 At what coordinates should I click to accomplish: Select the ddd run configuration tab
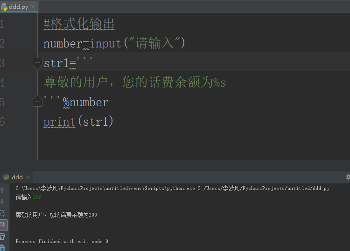(x=17, y=177)
